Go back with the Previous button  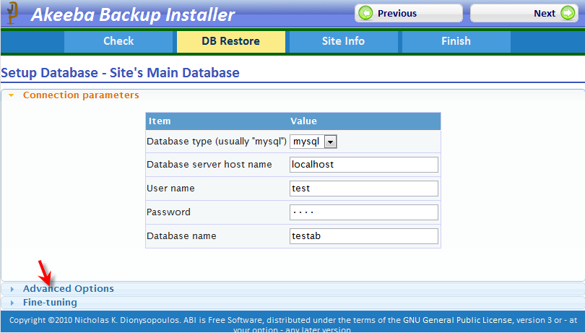[409, 14]
